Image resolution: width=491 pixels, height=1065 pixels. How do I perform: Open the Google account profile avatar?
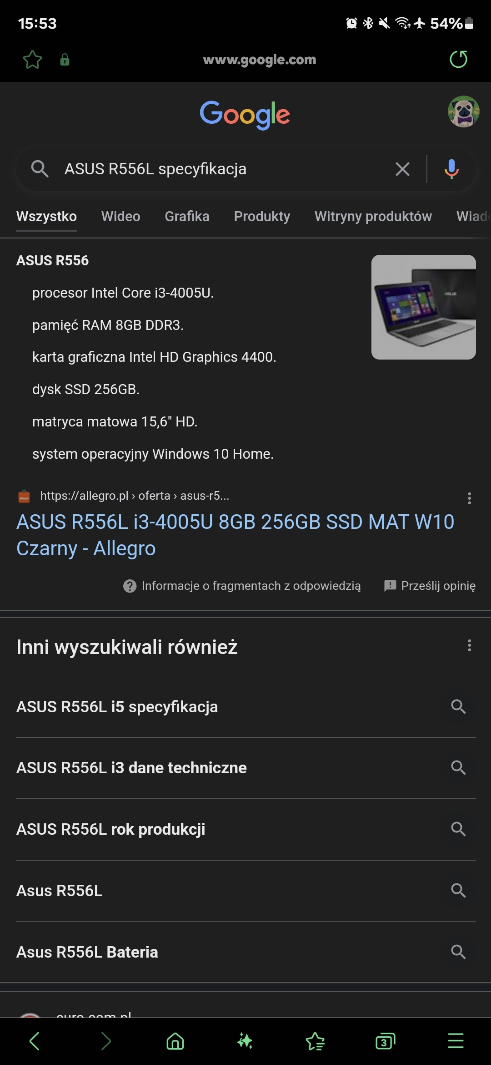pyautogui.click(x=463, y=112)
